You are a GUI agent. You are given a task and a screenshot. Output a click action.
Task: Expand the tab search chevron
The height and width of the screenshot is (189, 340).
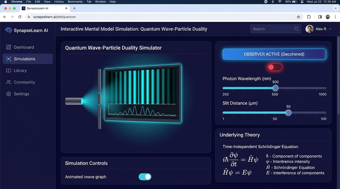pos(336,8)
